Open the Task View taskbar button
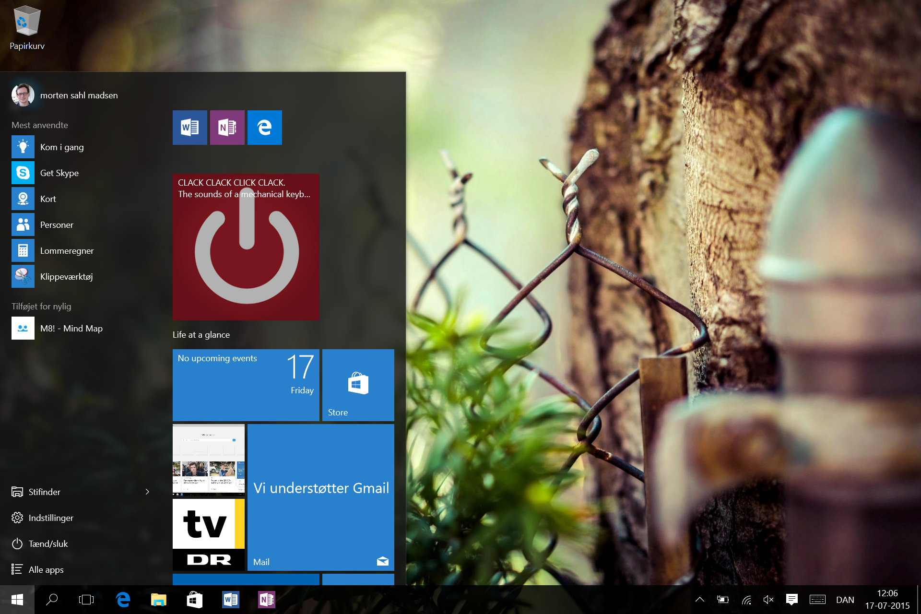 tap(86, 600)
